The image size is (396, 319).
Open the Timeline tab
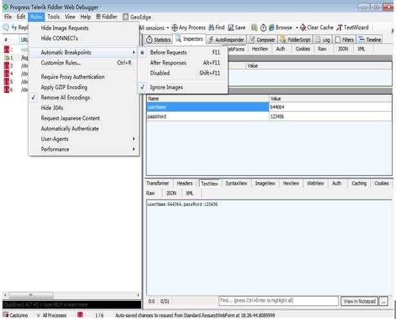370,39
